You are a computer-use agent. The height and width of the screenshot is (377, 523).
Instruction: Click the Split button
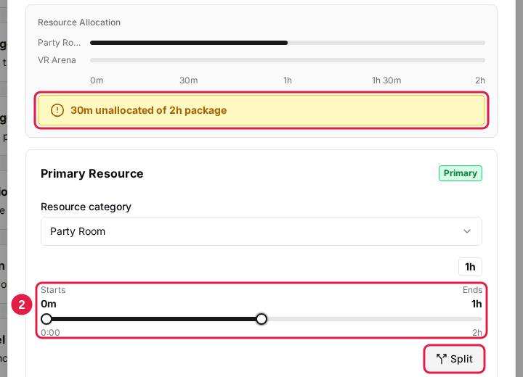[454, 359]
